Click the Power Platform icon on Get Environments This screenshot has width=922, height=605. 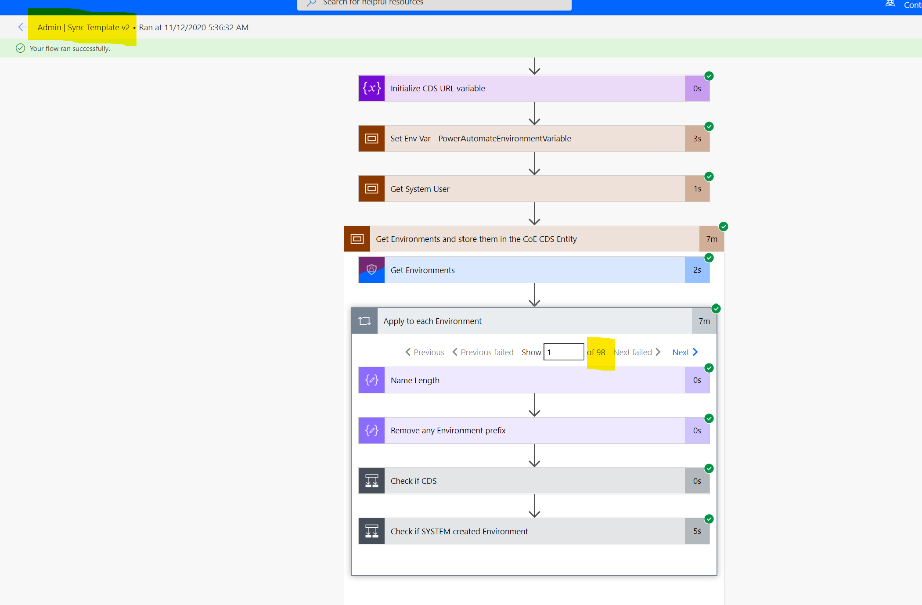point(371,270)
